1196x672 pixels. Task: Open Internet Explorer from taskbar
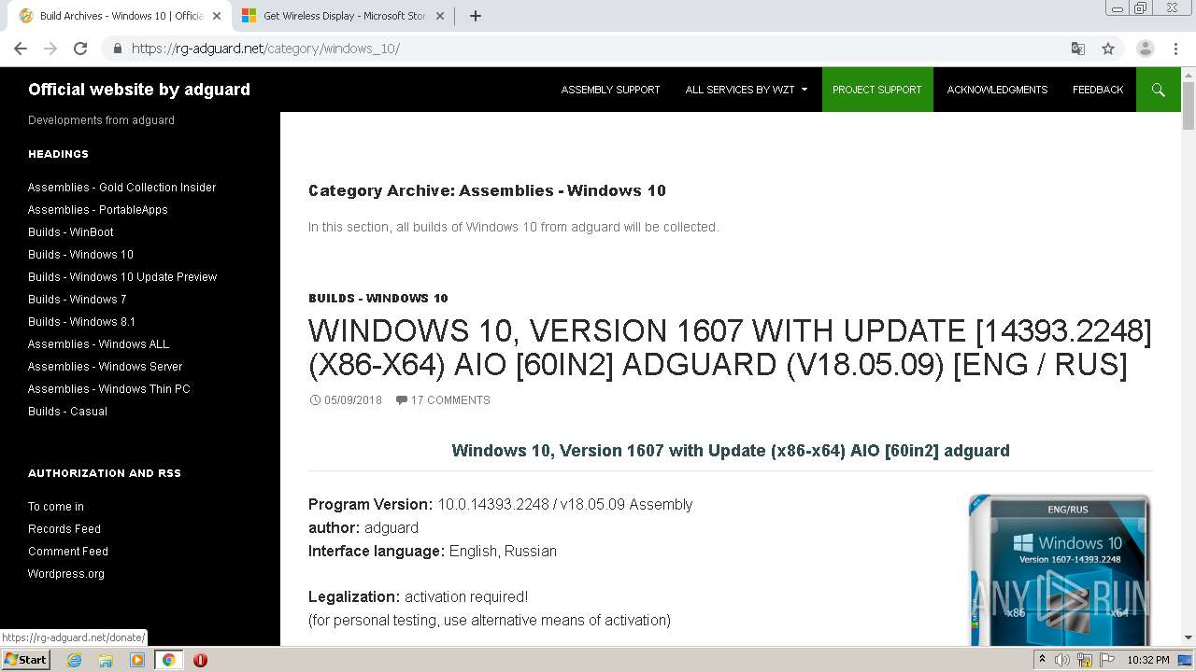tap(74, 660)
